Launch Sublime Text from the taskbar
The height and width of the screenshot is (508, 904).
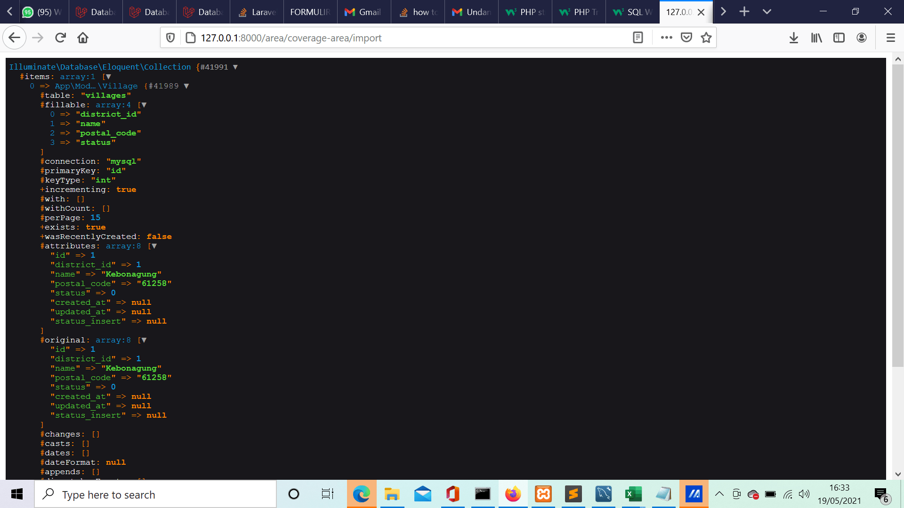573,494
